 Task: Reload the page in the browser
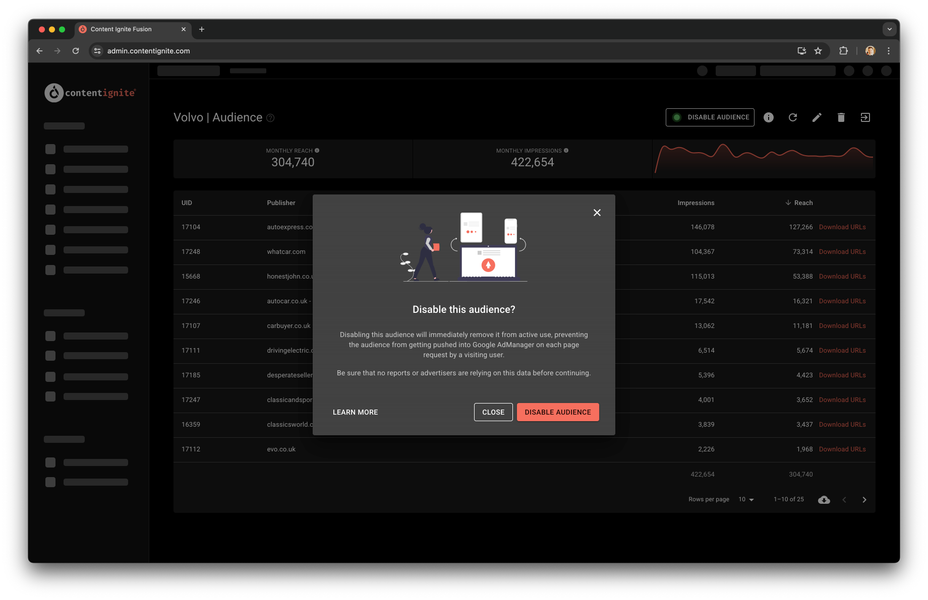click(76, 51)
